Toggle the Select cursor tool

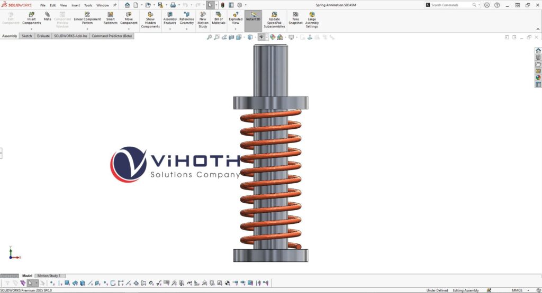coord(210,5)
